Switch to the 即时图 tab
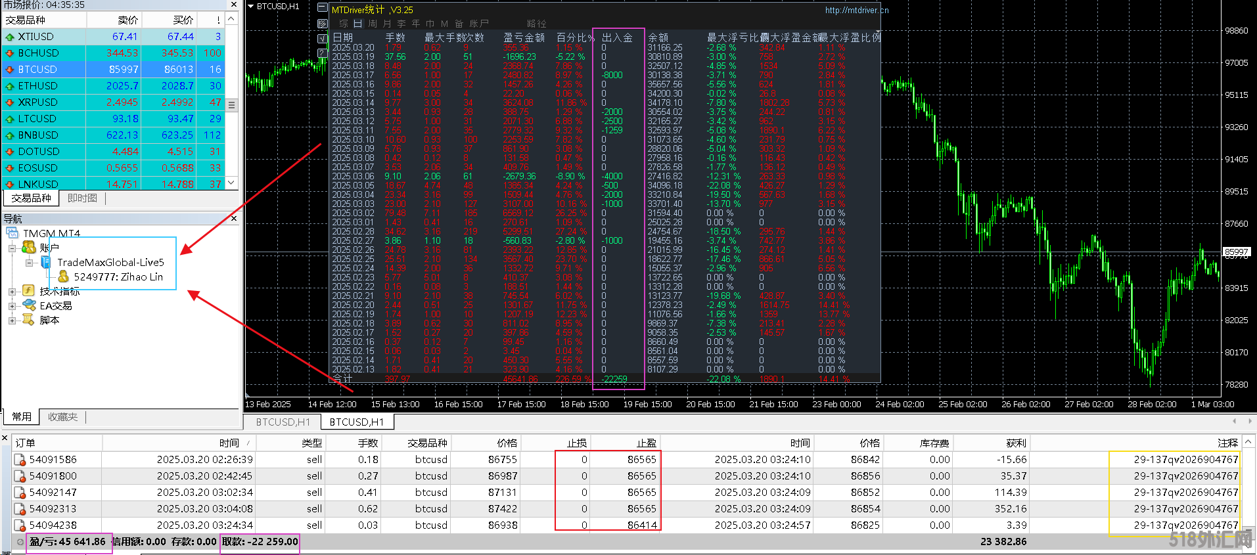The width and height of the screenshot is (1257, 555). coord(82,198)
